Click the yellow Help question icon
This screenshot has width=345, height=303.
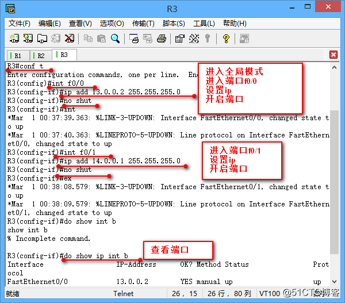click(226, 39)
